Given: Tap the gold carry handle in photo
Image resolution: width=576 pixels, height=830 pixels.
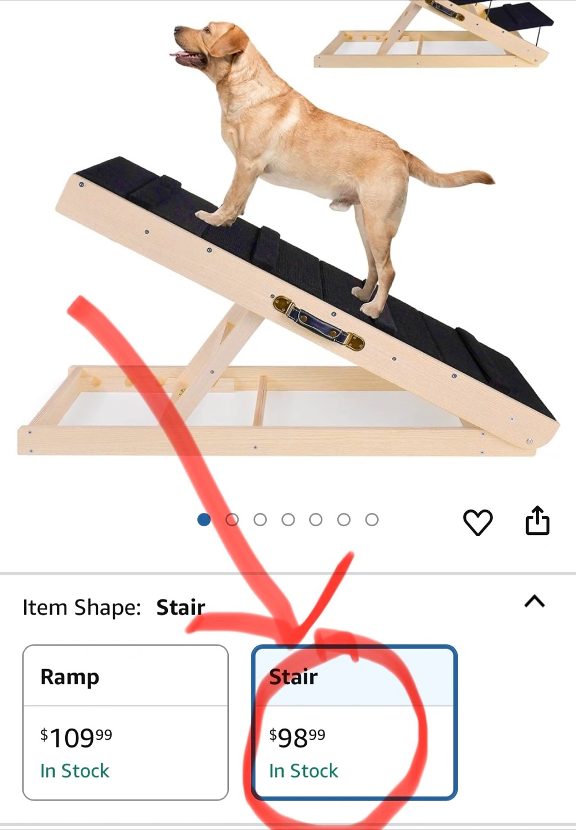Looking at the screenshot, I should (319, 323).
